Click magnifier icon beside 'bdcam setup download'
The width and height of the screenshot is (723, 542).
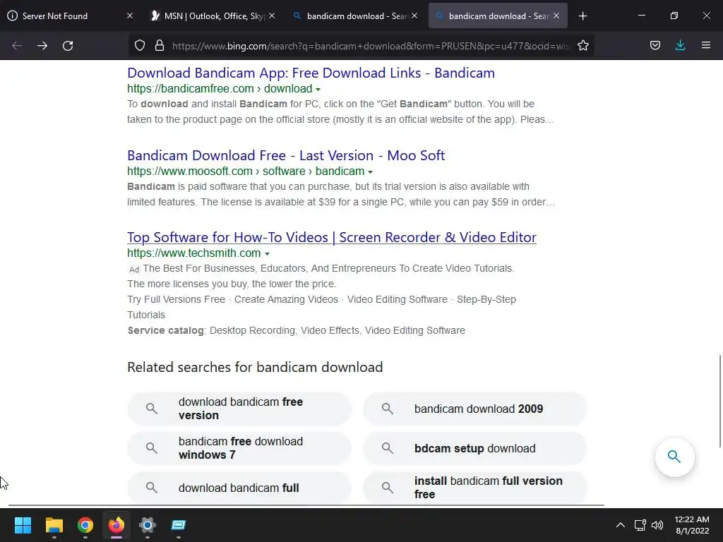tap(388, 448)
